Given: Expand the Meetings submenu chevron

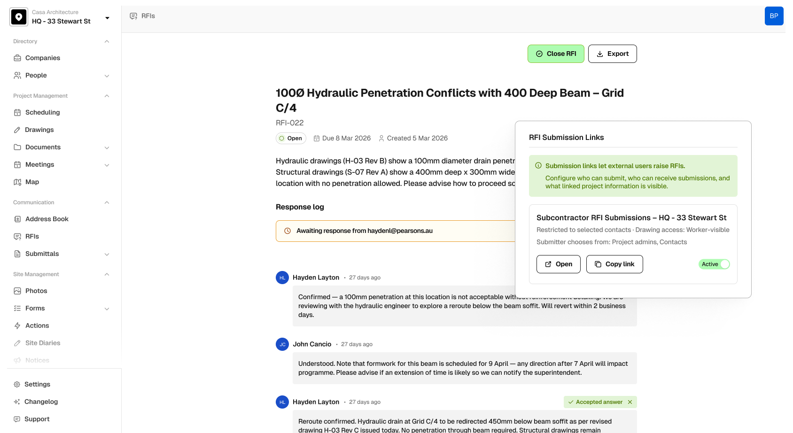Looking at the screenshot, I should click(107, 165).
